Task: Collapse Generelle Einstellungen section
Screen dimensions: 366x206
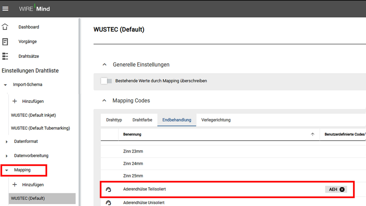Action: (x=105, y=65)
